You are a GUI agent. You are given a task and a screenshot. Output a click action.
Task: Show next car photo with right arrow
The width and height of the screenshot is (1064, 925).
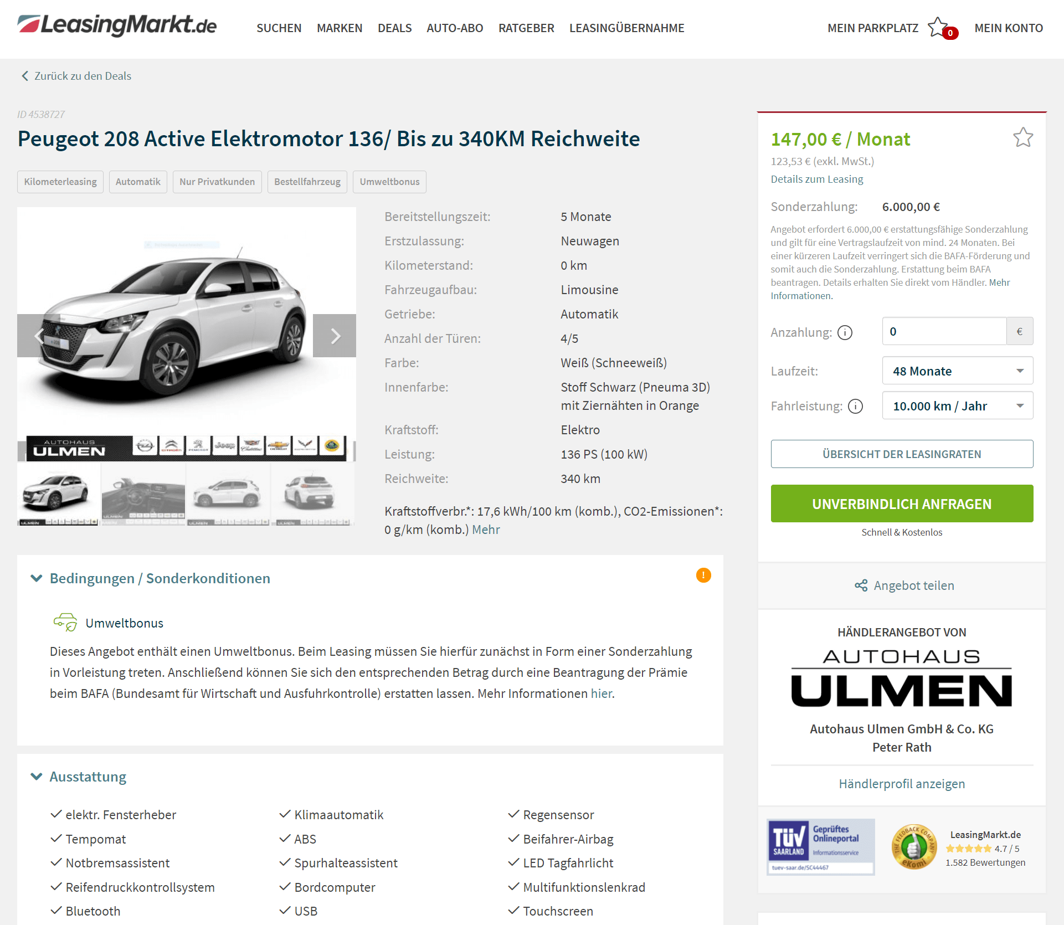tap(335, 336)
